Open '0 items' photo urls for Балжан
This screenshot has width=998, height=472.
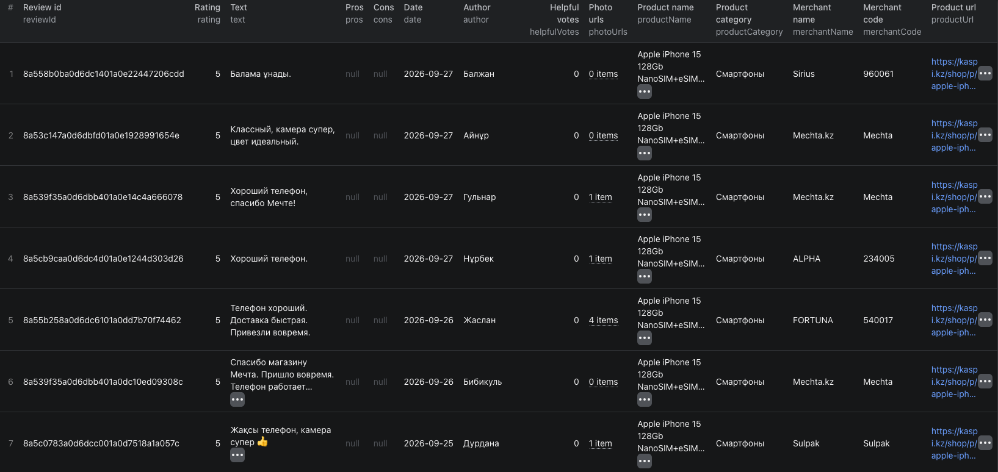click(603, 74)
